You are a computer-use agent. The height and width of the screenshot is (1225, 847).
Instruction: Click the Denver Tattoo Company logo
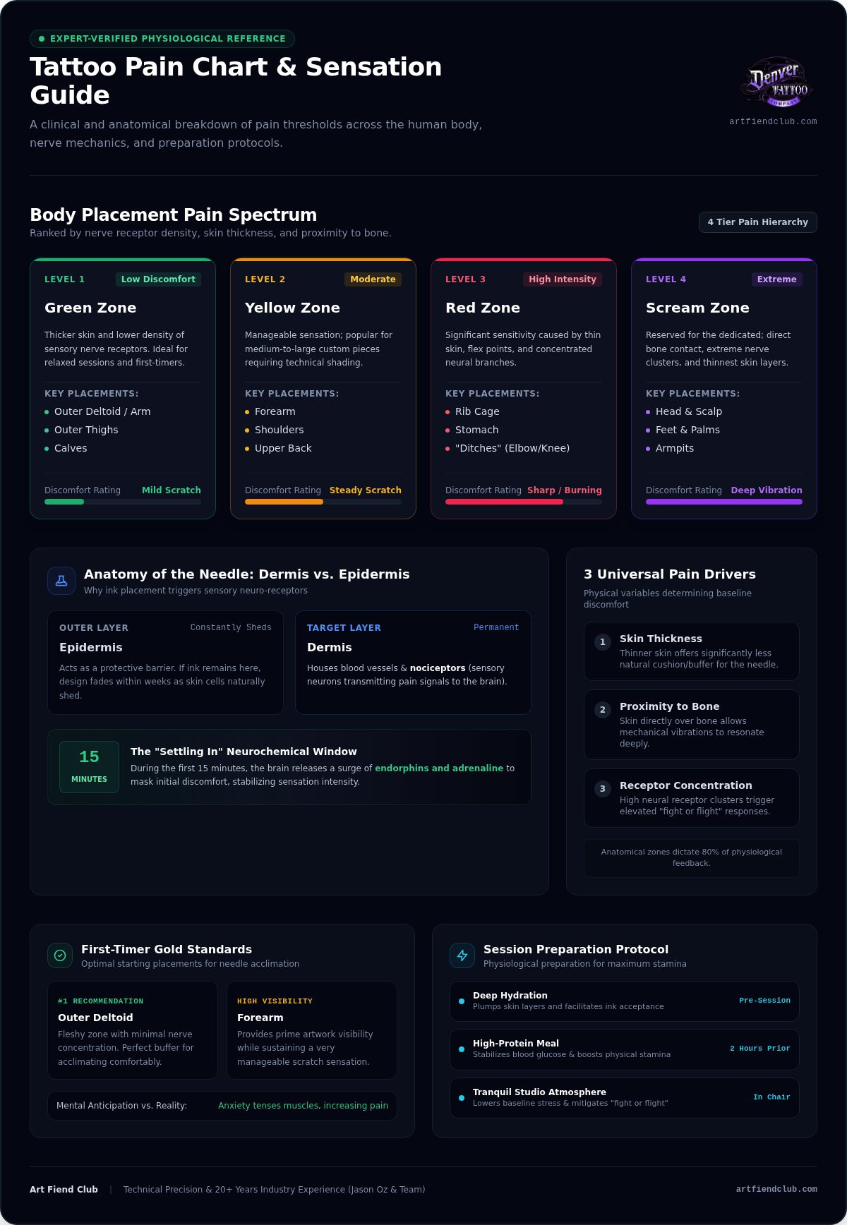(x=776, y=83)
